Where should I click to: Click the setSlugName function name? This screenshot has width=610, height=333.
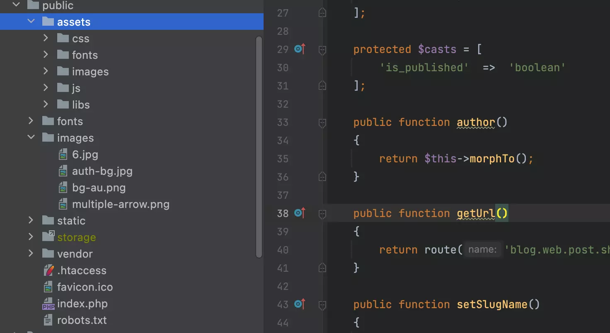492,304
